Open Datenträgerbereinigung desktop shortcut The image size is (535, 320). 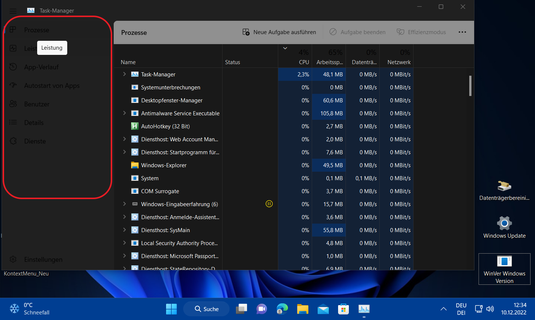505,190
